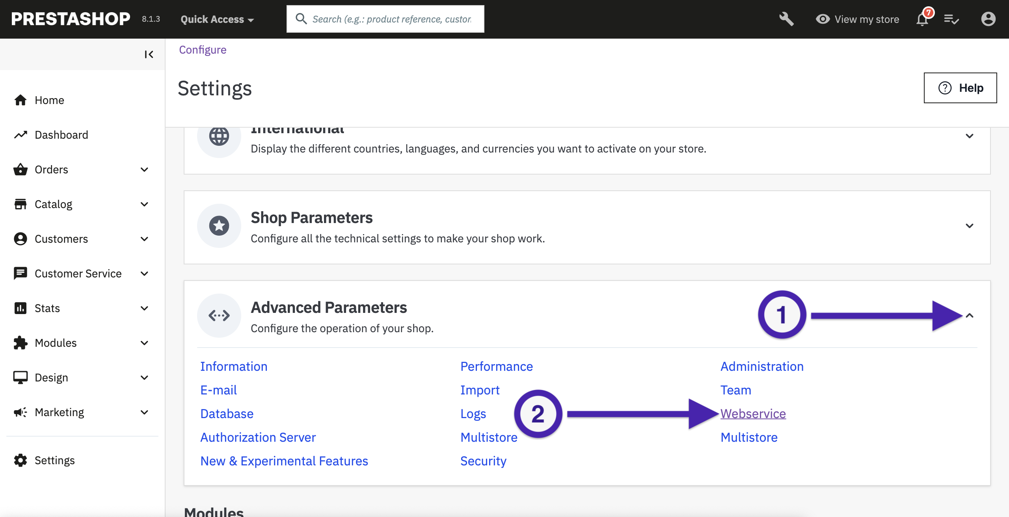Open the user profile avatar icon
The width and height of the screenshot is (1009, 517).
[x=988, y=19]
